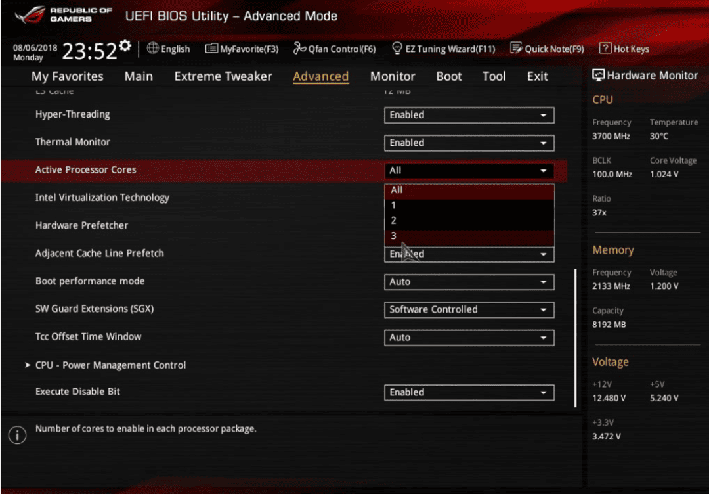Click the 08/06/2018 Monday date

[x=35, y=53]
